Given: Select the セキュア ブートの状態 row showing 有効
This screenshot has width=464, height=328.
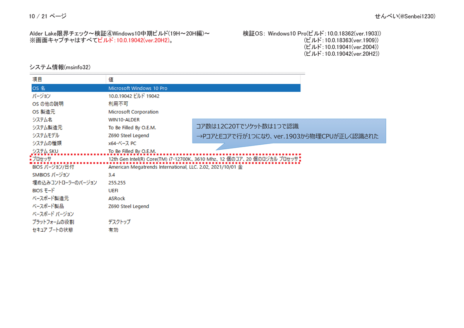Looking at the screenshot, I should click(112, 229).
